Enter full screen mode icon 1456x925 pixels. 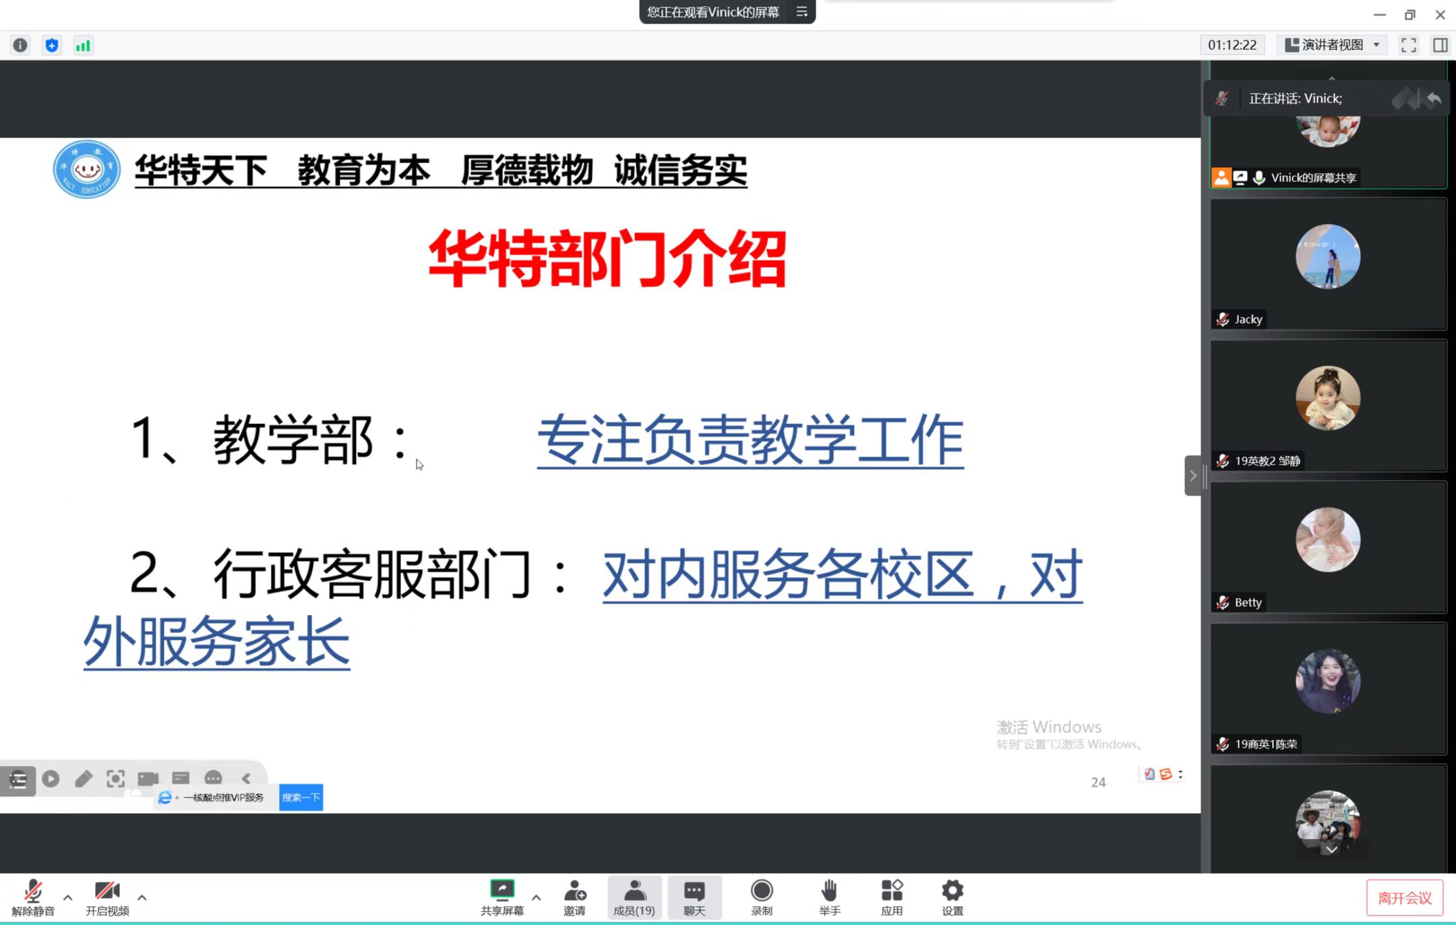coord(1408,45)
